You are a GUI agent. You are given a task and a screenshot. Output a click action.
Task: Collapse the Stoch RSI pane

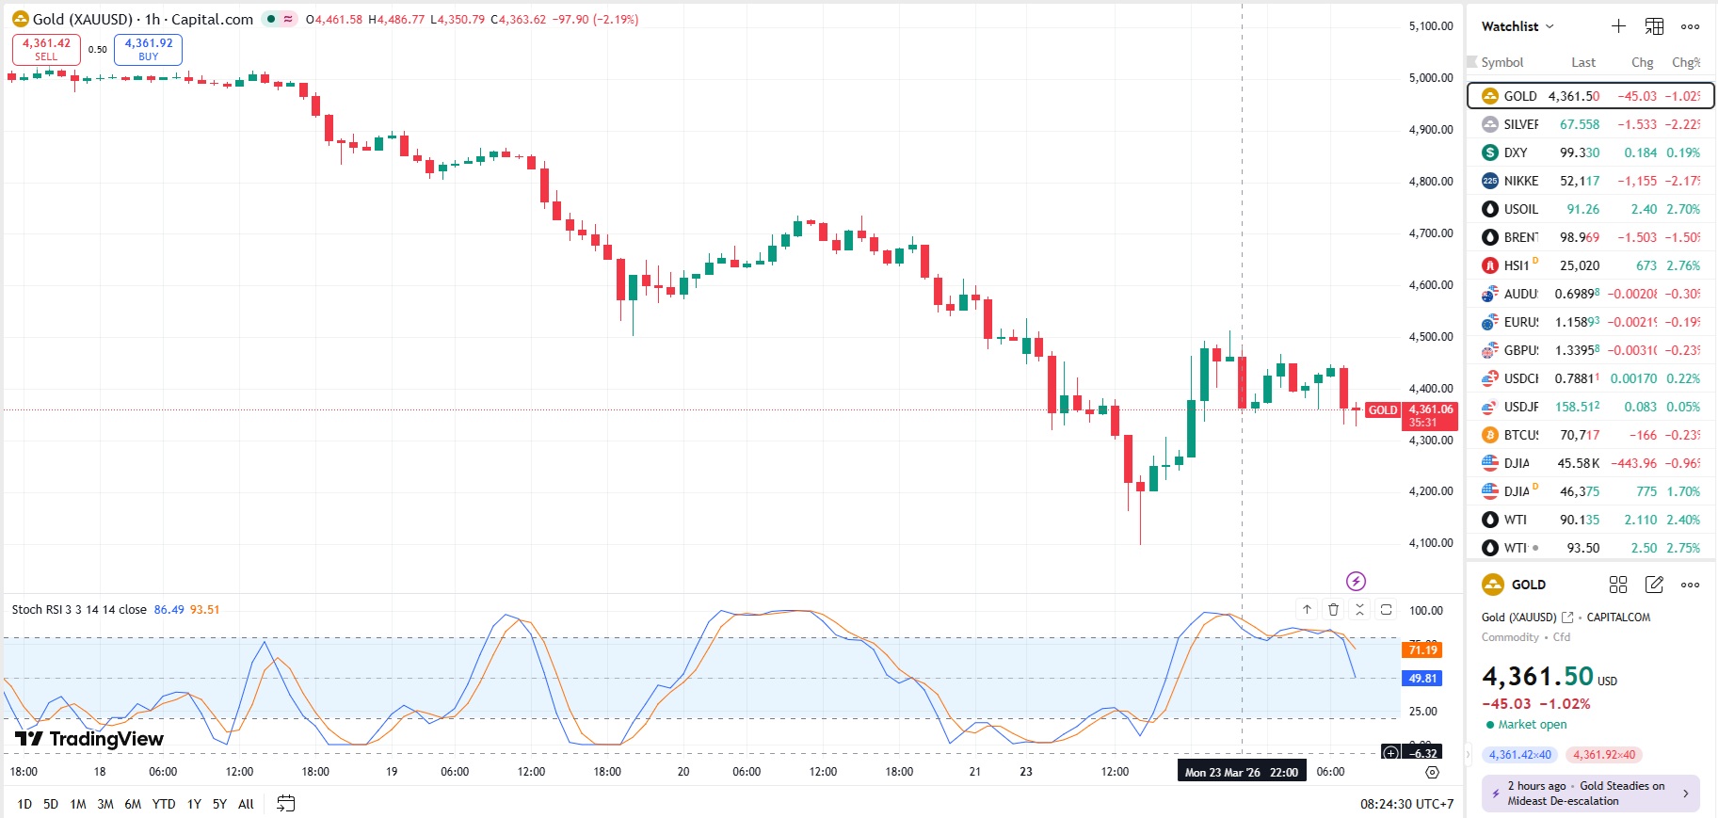coord(1359,610)
